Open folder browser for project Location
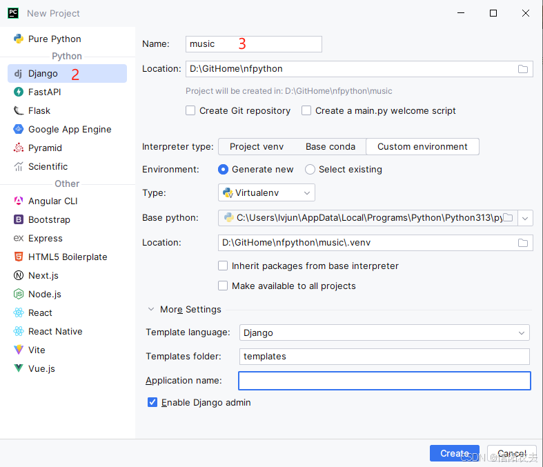 tap(522, 69)
